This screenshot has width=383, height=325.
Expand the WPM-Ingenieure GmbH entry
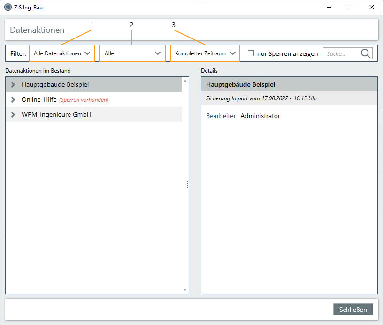(x=13, y=115)
